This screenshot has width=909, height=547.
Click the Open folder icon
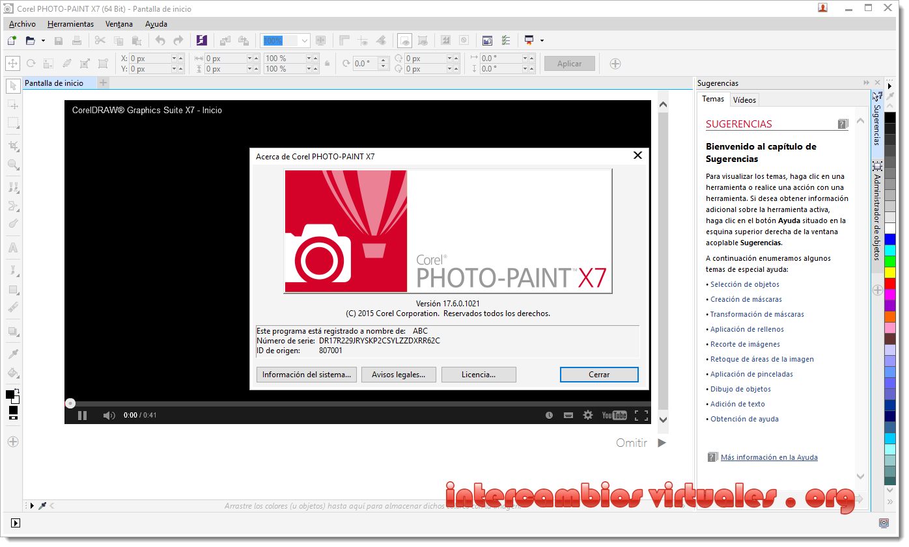[x=30, y=40]
